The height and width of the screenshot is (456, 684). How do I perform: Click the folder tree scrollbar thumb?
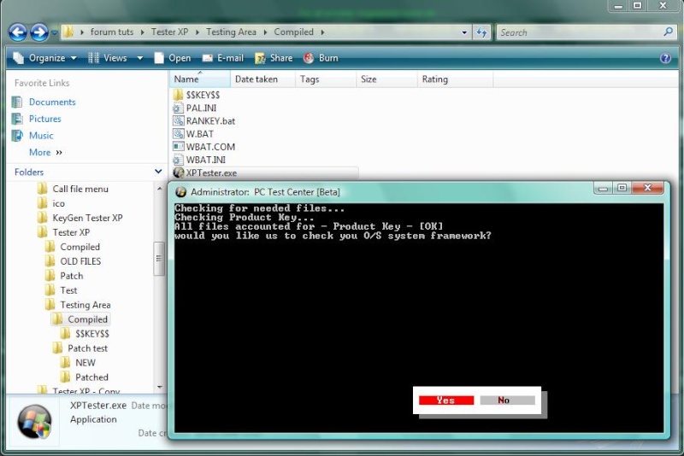click(159, 259)
